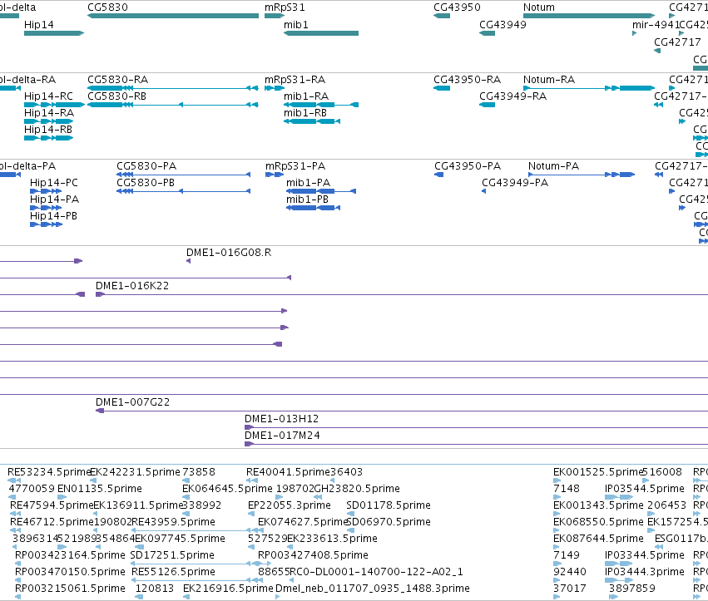708x601 pixels.
Task: Click the mRpS31 gene label
Action: pos(285,7)
